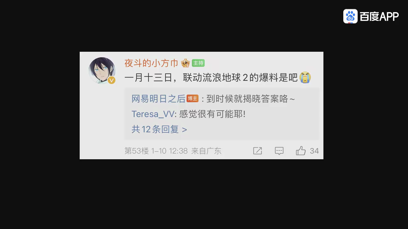Image resolution: width=408 pixels, height=229 pixels.
Task: Click the 34 likes count
Action: (314, 151)
